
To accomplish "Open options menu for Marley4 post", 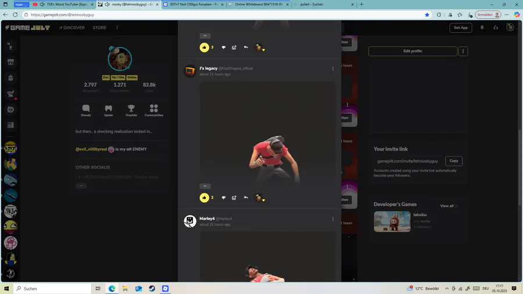I will point(332,219).
